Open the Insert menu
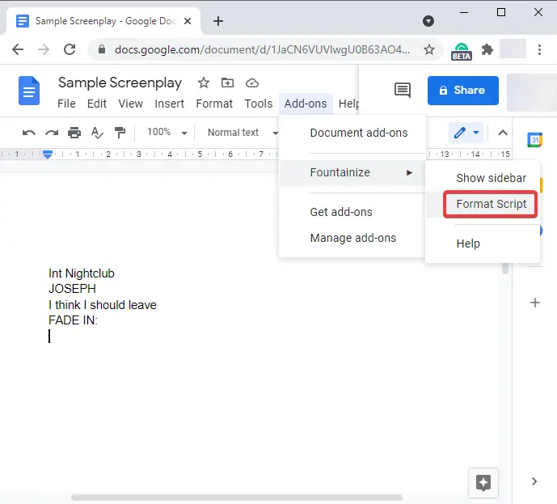 tap(169, 104)
